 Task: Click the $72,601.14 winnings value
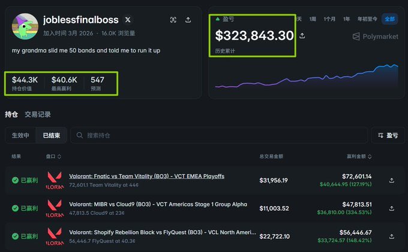pyautogui.click(x=357, y=177)
